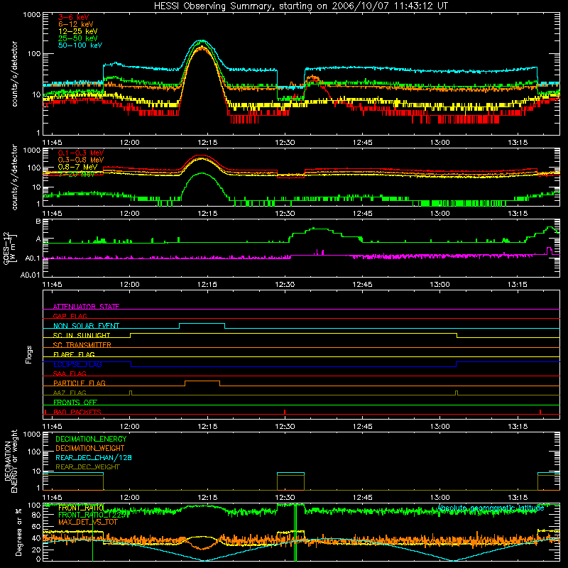This screenshot has width=568, height=568.
Task: Select the ATTENUATOR_STATE flag label
Action: [x=86, y=307]
